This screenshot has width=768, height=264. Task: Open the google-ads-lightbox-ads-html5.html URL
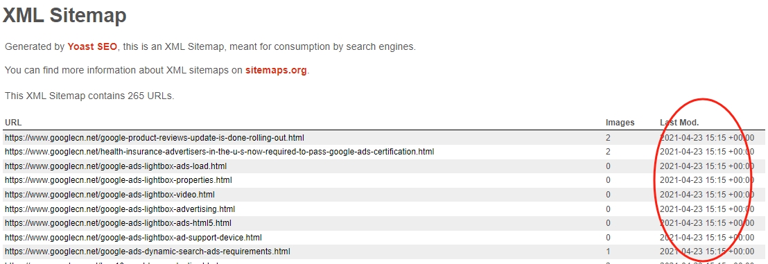tap(118, 223)
